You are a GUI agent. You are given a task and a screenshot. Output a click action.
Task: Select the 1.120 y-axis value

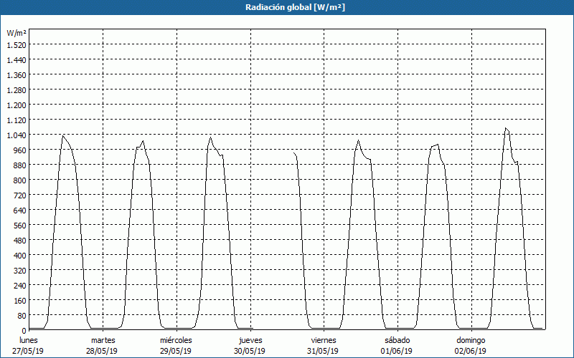pyautogui.click(x=17, y=120)
